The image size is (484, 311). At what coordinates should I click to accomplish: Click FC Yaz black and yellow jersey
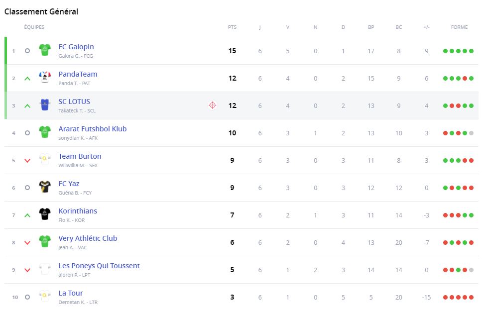(45, 187)
